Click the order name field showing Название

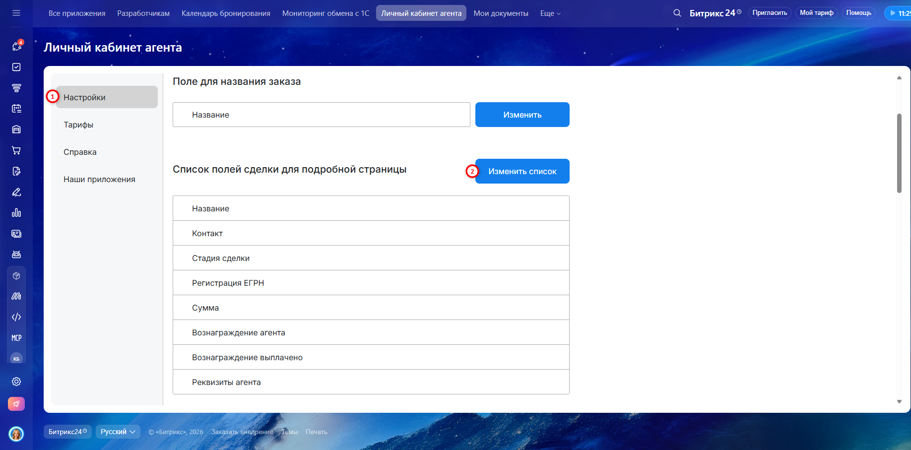pyautogui.click(x=322, y=115)
